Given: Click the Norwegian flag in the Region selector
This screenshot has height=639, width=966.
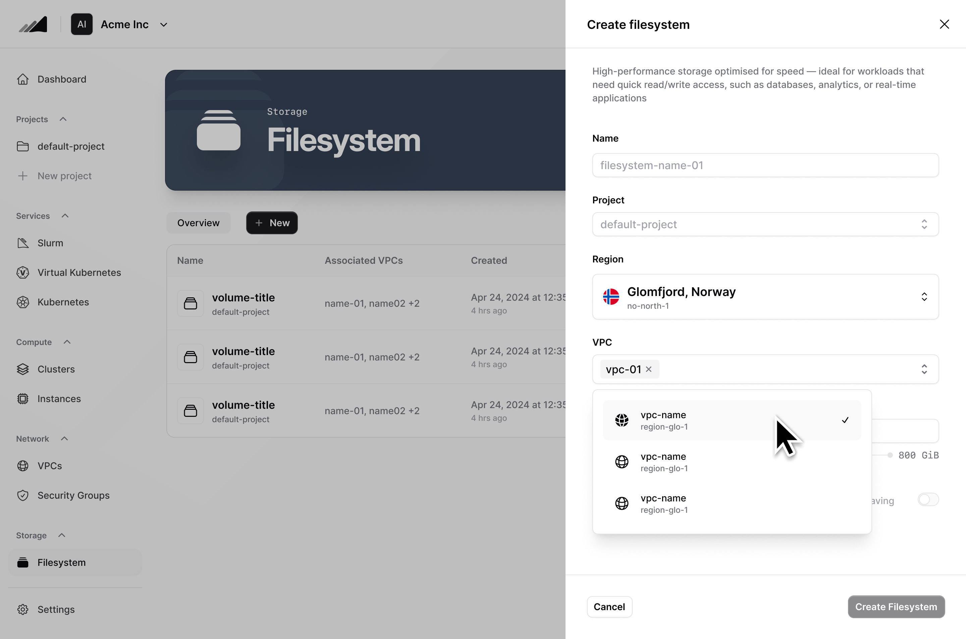Looking at the screenshot, I should (x=610, y=297).
